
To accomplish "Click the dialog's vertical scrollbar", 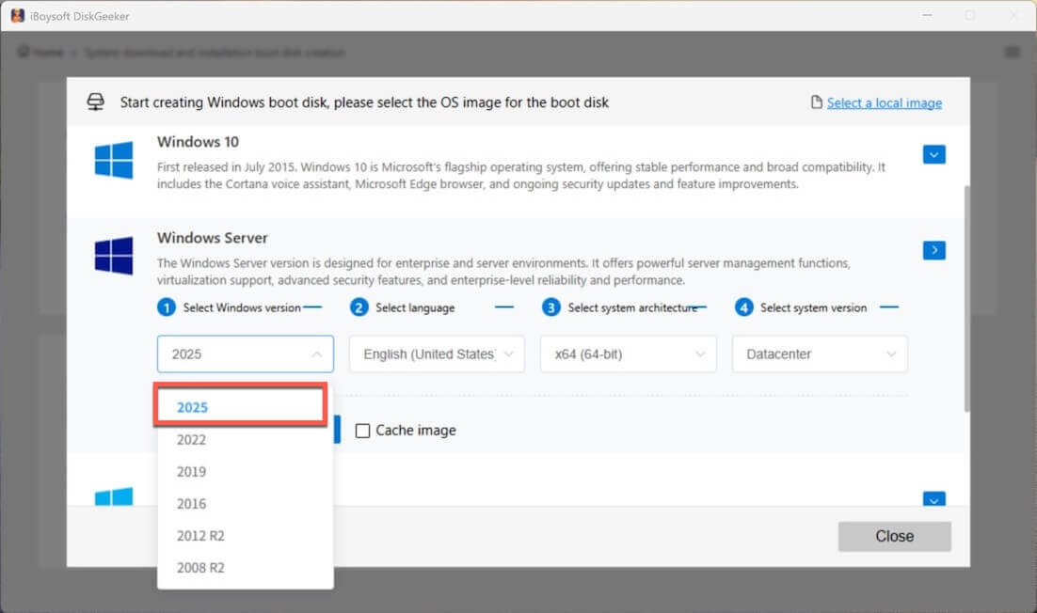I will click(x=967, y=299).
